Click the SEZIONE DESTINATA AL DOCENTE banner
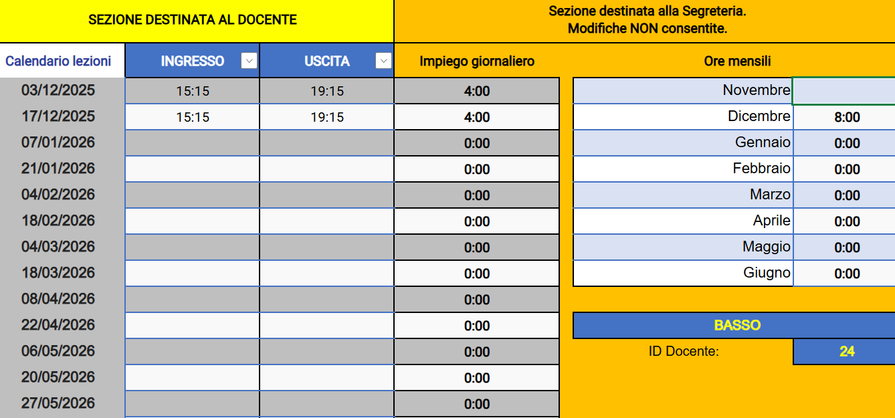 point(193,20)
